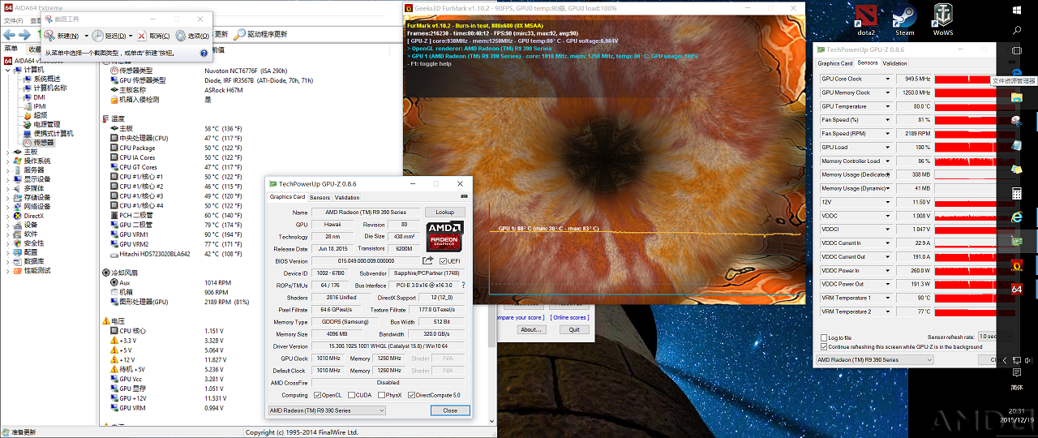
Task: Click the 取消(C) button in Snipping Tool
Action: [x=154, y=36]
